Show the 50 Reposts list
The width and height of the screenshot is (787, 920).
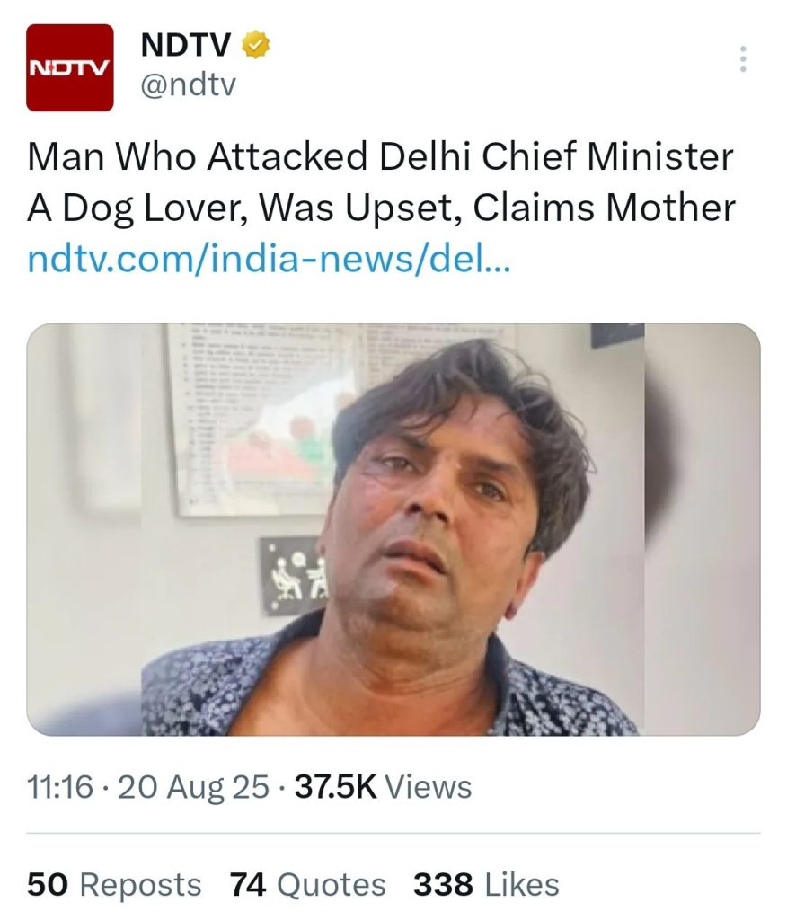[x=114, y=884]
